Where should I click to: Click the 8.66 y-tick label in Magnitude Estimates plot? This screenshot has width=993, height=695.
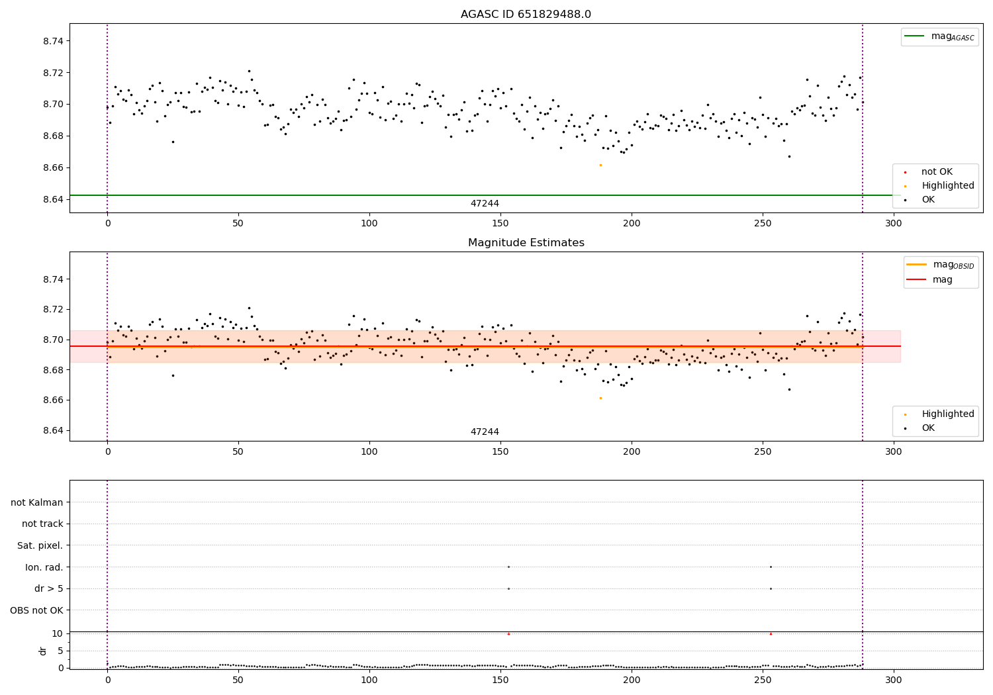52,400
